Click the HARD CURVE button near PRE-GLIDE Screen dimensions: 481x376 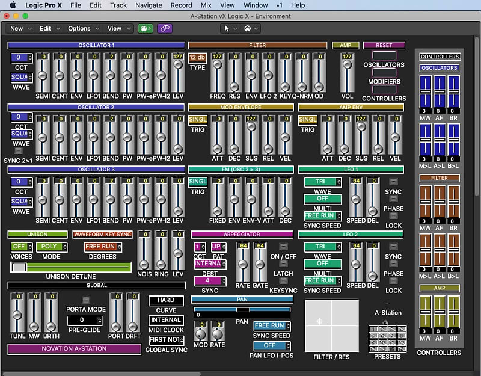pyautogui.click(x=166, y=300)
